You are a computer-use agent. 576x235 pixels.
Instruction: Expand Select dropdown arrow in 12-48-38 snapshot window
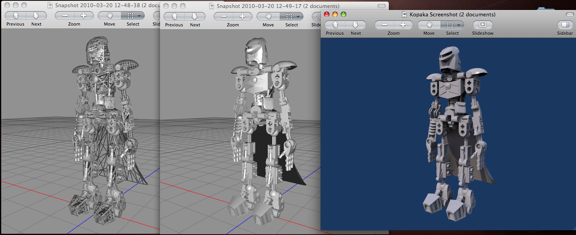tap(140, 16)
